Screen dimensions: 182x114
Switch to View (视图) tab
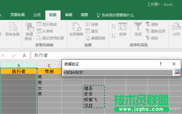click(84, 15)
